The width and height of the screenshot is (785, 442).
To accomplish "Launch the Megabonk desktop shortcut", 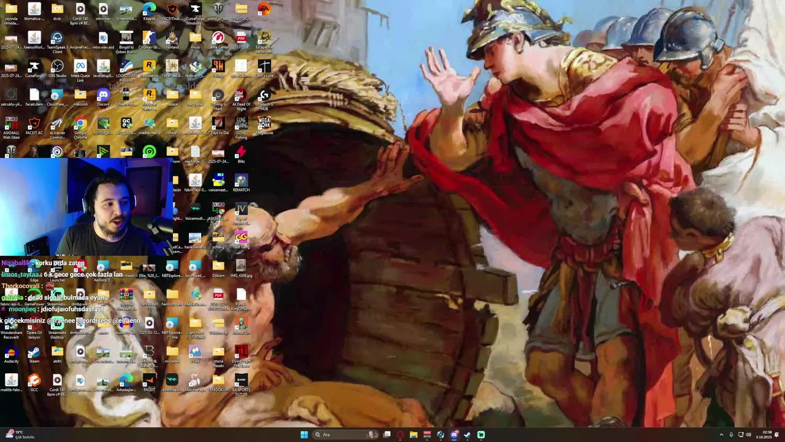I will (264, 126).
